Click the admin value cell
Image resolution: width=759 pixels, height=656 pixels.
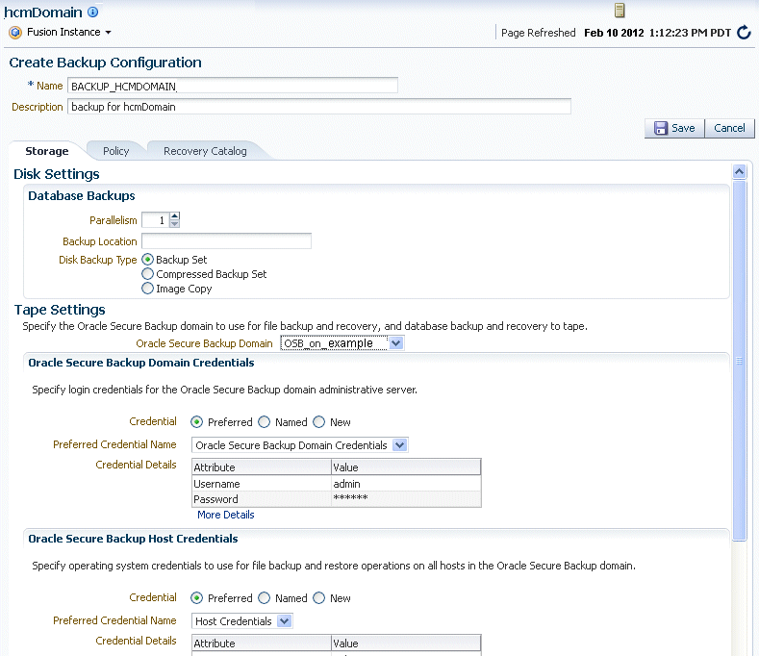coord(406,484)
